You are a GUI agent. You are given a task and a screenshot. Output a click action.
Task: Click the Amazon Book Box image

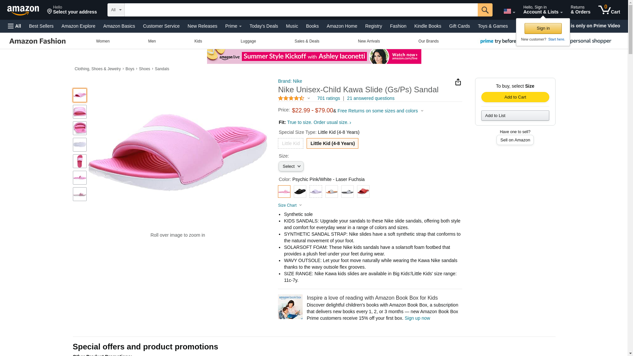click(290, 307)
